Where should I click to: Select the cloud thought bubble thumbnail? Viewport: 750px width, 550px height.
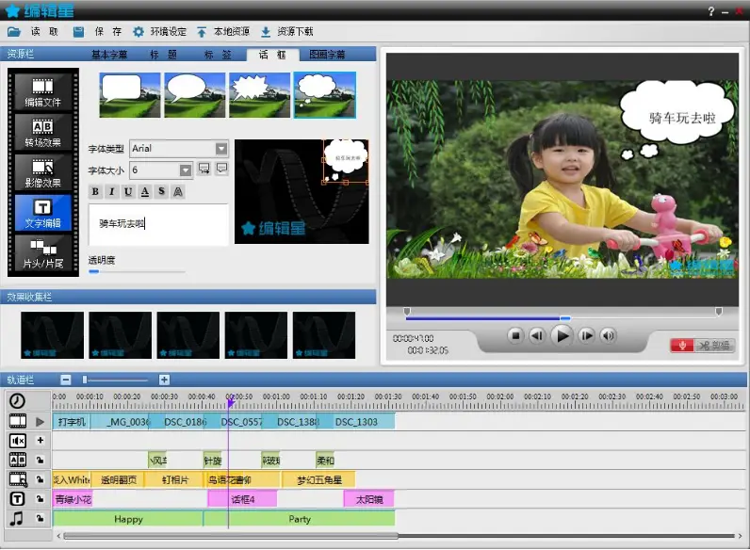point(325,95)
